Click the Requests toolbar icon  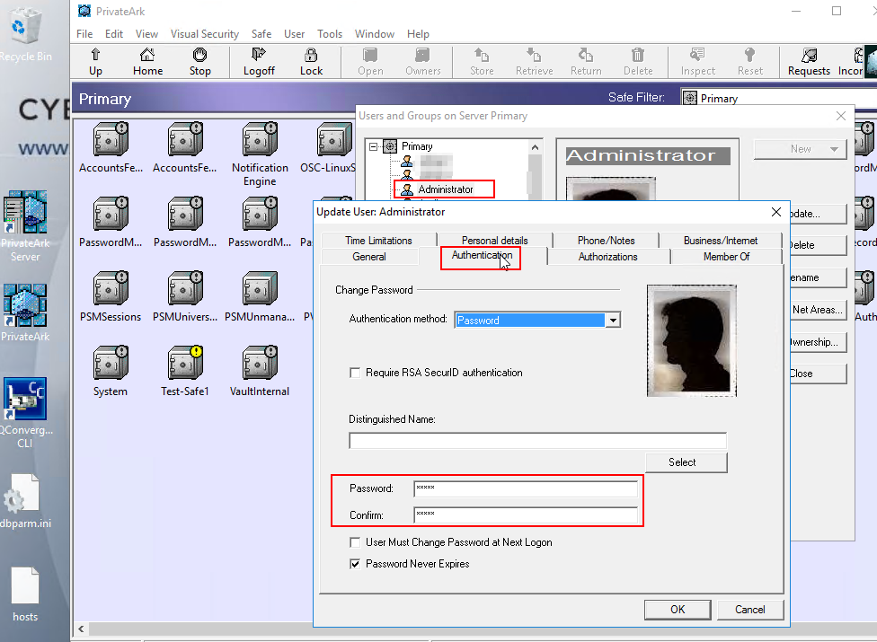809,62
